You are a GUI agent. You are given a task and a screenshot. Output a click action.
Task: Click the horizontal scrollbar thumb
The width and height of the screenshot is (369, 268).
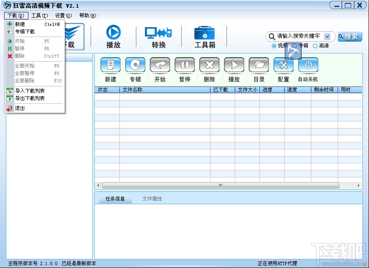pyautogui.click(x=220, y=185)
